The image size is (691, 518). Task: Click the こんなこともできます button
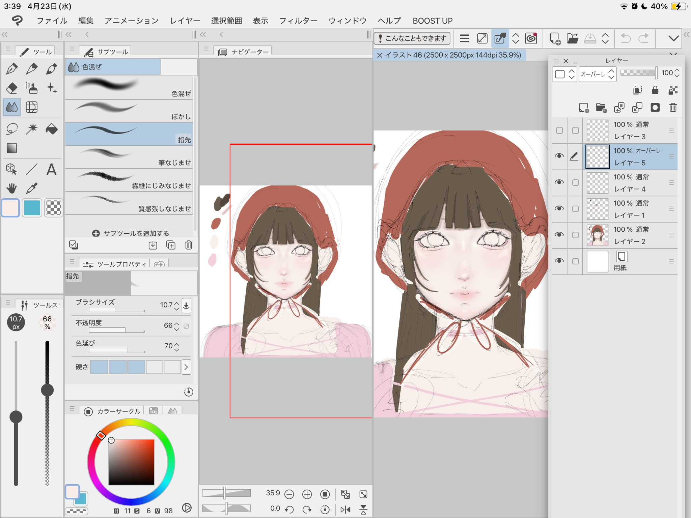(x=412, y=38)
